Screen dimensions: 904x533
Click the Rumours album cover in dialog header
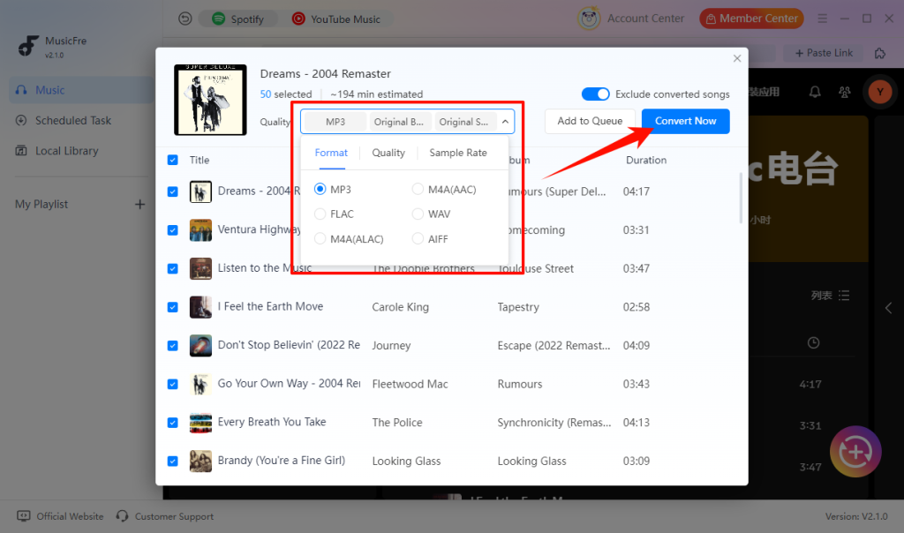click(x=210, y=100)
